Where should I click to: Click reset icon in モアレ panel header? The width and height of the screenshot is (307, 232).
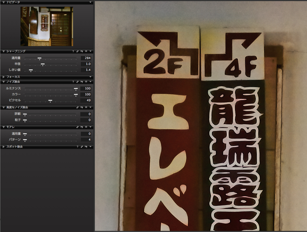[82, 127]
